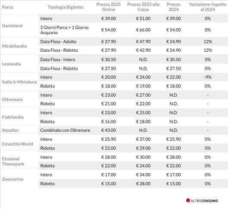
Task: Click the Prezzo 2024 column header
Action: coord(173,7)
